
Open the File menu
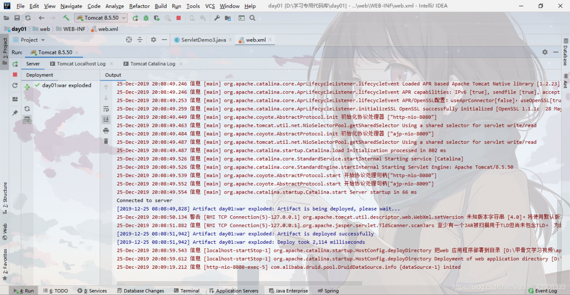[20, 6]
